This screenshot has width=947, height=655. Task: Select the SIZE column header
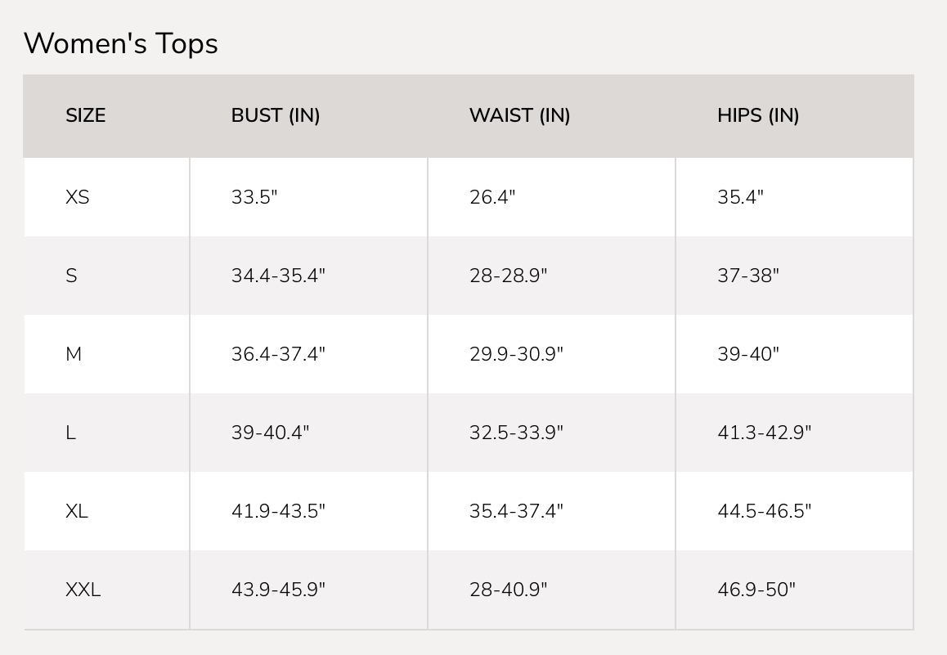tap(86, 115)
